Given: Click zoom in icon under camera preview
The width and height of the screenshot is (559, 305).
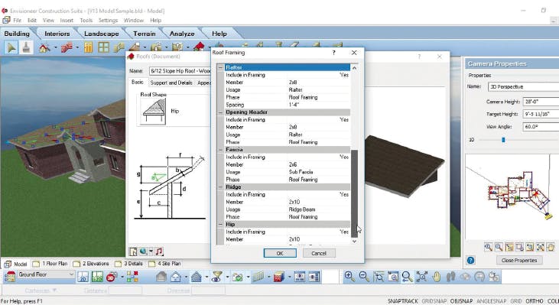Looking at the screenshot, I should click(488, 247).
